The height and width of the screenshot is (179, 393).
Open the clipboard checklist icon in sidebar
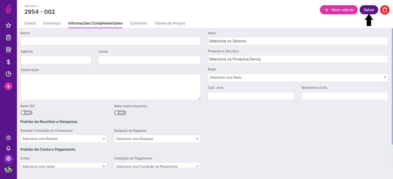click(8, 38)
